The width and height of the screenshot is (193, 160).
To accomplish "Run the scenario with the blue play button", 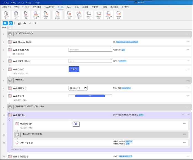I will pos(5,23).
